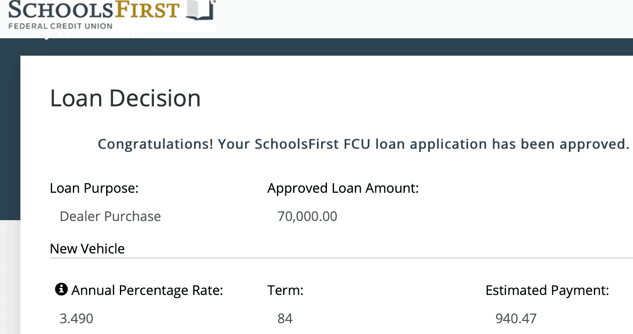Screen dimensions: 633x334
Task: Click the 3.490 rate value
Action: (x=77, y=319)
